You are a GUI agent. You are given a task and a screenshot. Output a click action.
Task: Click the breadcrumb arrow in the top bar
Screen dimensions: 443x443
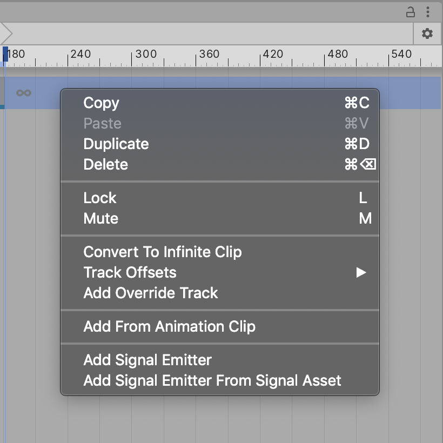tap(6, 34)
